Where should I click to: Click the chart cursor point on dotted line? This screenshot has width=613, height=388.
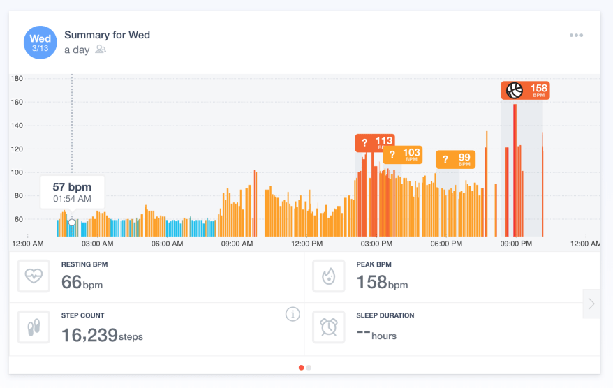pos(72,223)
